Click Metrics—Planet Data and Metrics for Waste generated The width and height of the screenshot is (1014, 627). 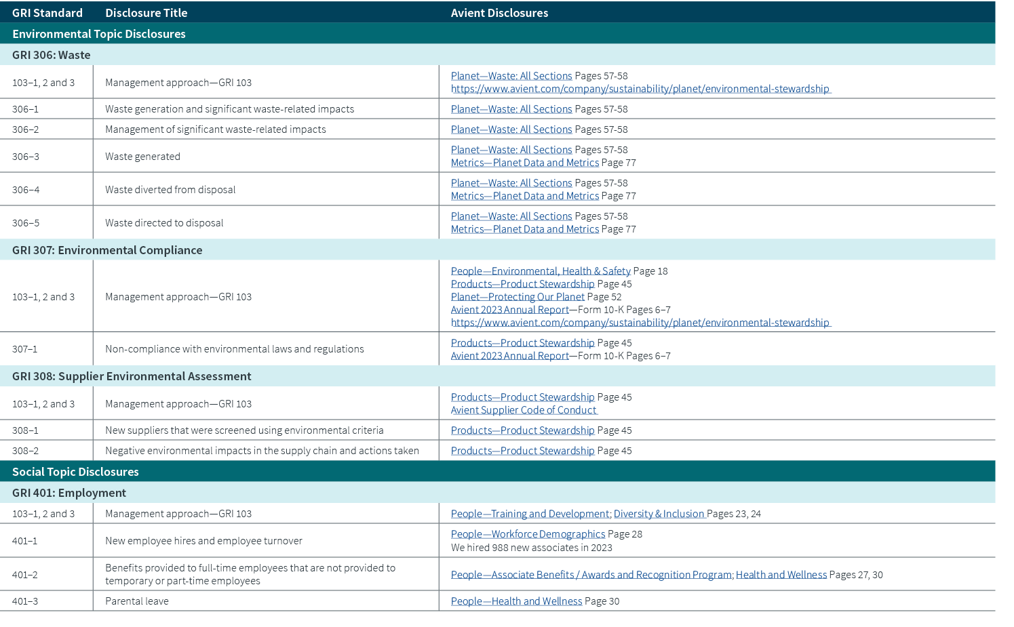pyautogui.click(x=524, y=162)
